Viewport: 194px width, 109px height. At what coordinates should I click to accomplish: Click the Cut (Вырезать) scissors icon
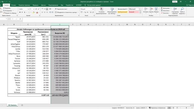[x=4, y=8]
